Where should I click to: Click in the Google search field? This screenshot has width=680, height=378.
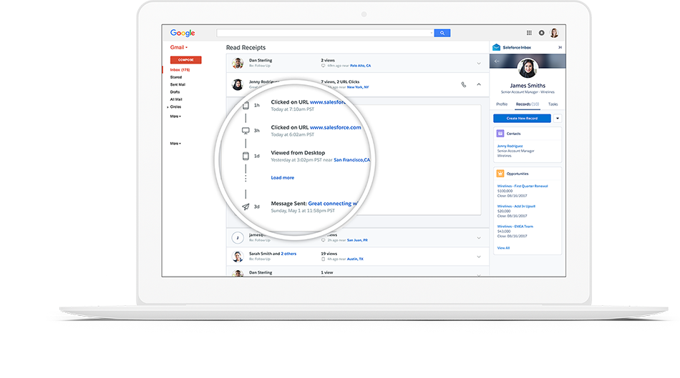pyautogui.click(x=324, y=33)
